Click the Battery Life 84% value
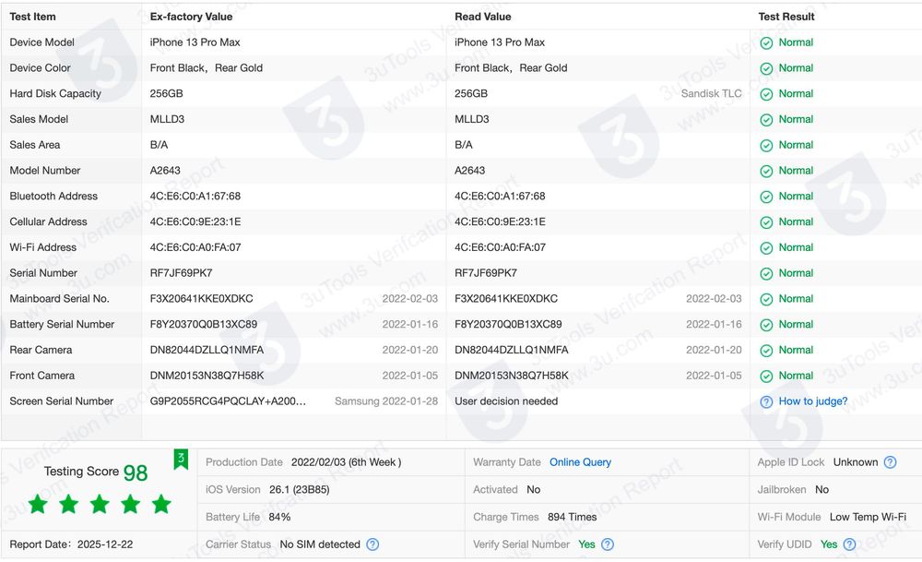Screen dimensions: 922x562 [280, 517]
